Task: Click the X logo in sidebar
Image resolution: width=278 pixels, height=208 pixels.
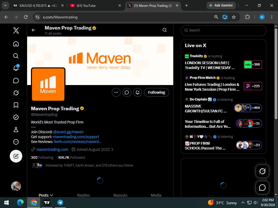Action: 16,30
